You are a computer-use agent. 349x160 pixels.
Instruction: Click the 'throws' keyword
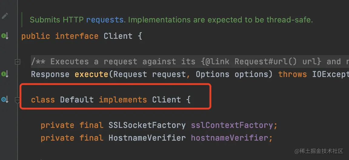[x=292, y=74]
